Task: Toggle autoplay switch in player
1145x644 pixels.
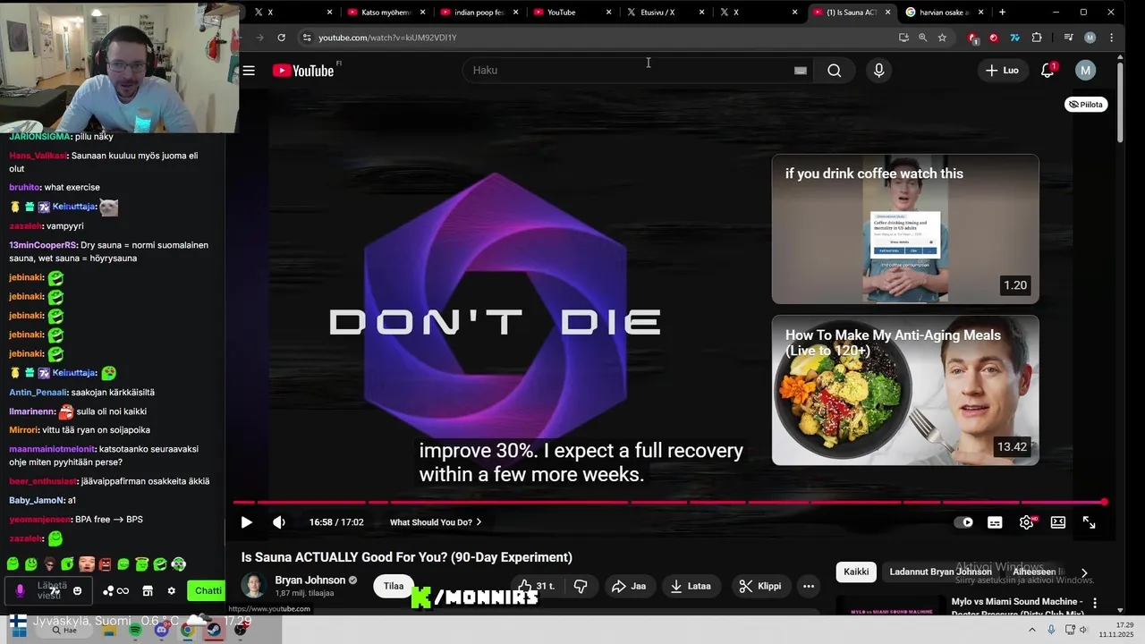Action: click(963, 522)
